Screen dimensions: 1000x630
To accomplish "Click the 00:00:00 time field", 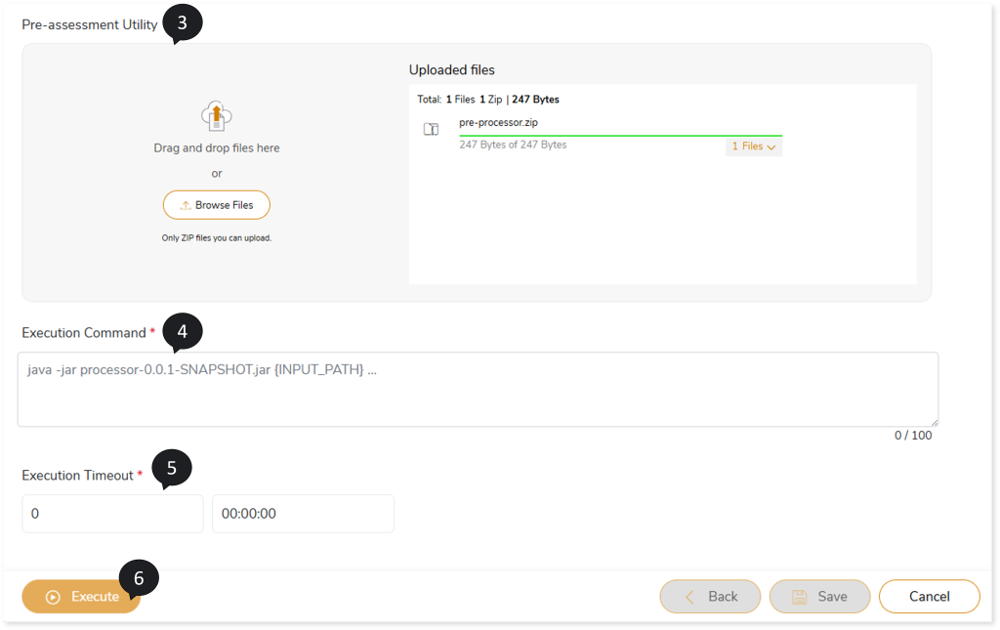I will click(303, 514).
